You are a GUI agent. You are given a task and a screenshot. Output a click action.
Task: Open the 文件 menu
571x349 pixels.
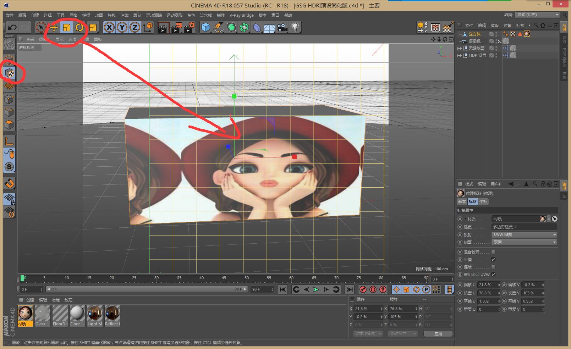10,15
